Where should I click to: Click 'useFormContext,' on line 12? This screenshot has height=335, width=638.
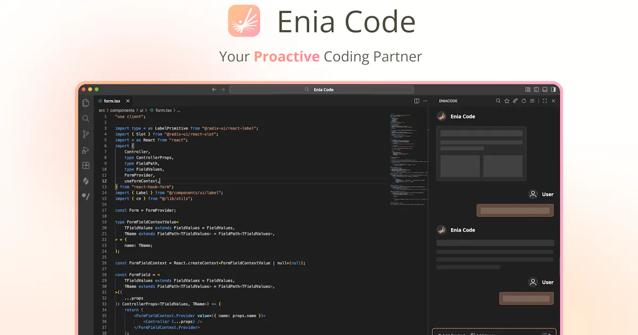[142, 181]
